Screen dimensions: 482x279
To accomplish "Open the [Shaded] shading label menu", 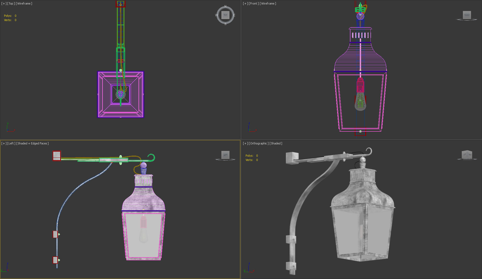I will pyautogui.click(x=276, y=143).
